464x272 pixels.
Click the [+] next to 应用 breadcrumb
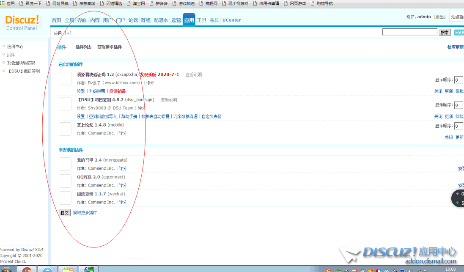tap(68, 33)
